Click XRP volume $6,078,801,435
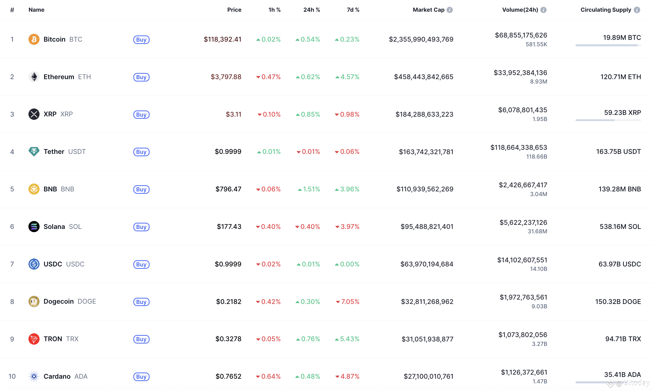The width and height of the screenshot is (652, 391). pyautogui.click(x=523, y=110)
